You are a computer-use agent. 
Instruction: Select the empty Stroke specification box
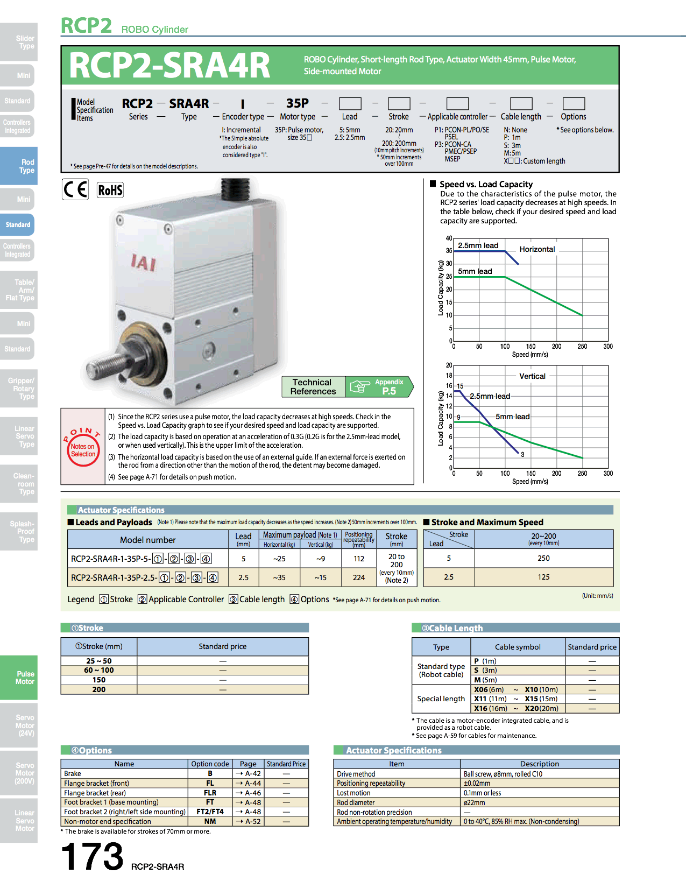pyautogui.click(x=399, y=103)
